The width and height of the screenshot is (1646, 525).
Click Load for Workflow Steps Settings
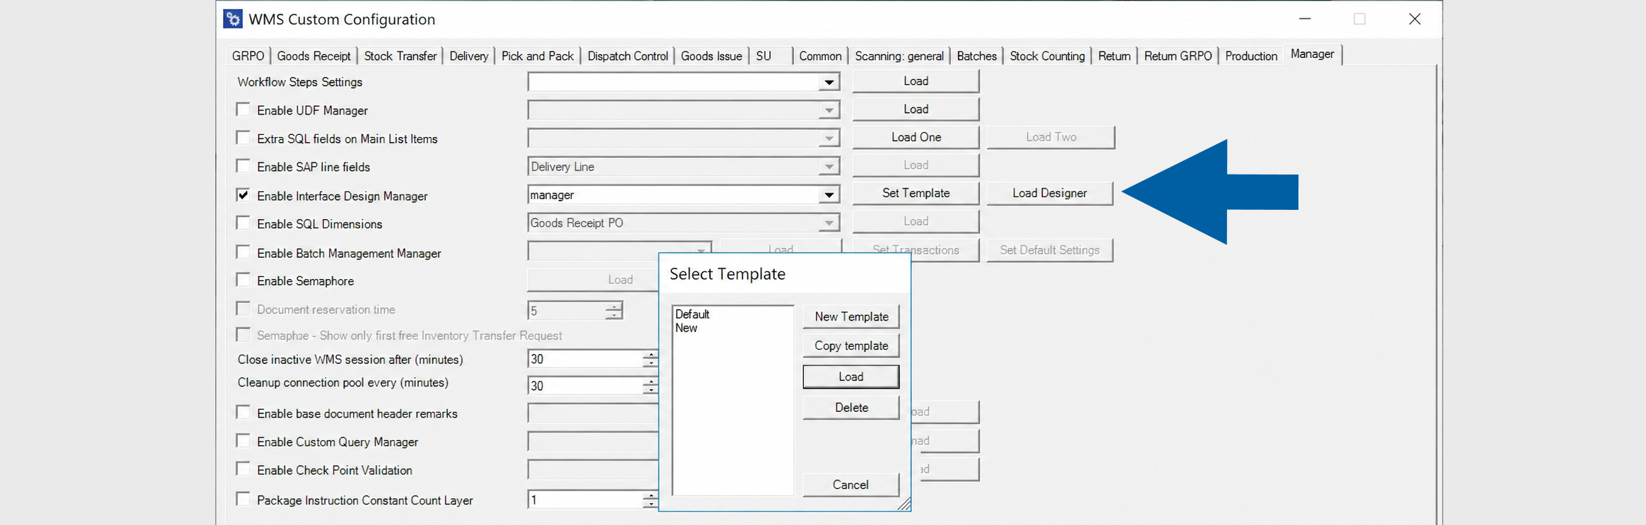pos(916,81)
